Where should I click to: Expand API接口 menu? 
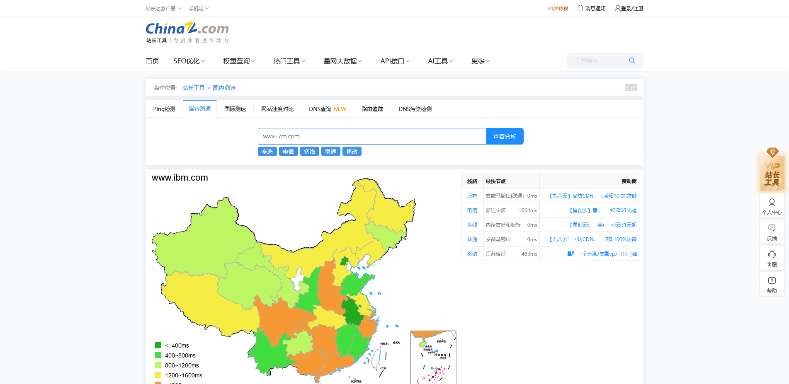(x=395, y=61)
